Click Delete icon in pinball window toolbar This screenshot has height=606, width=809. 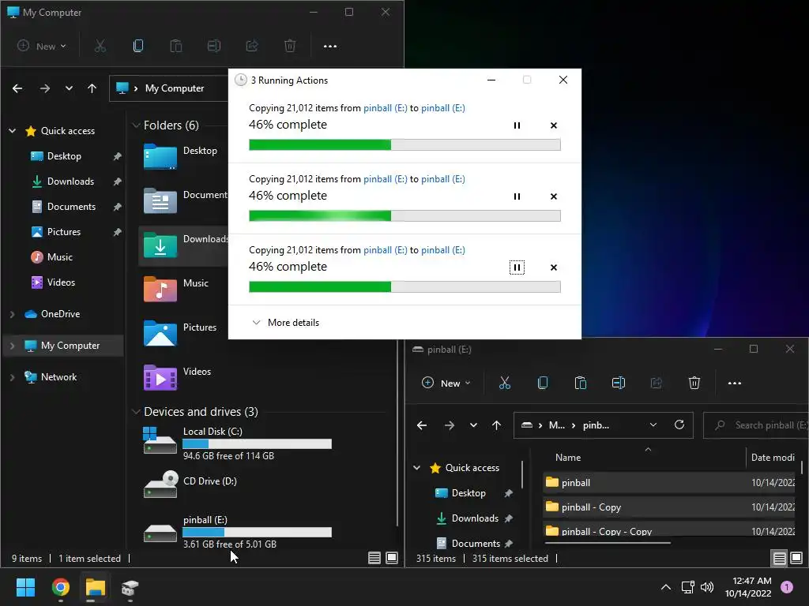[x=694, y=383]
